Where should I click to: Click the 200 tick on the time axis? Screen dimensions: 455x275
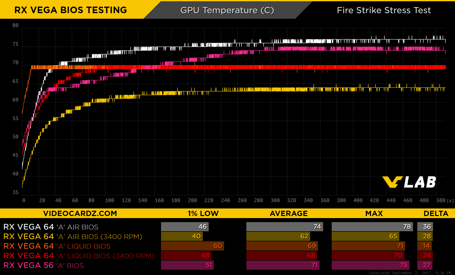click(x=192, y=200)
